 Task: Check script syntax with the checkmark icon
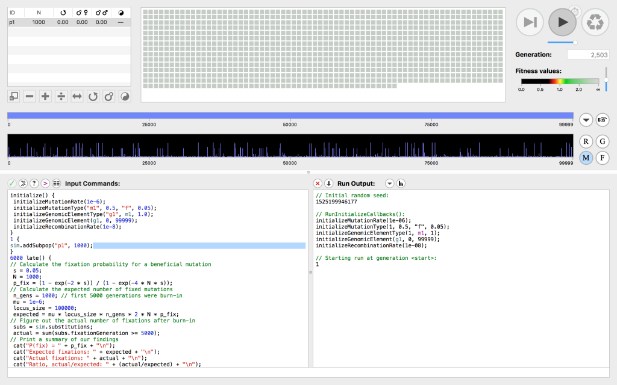pyautogui.click(x=12, y=183)
